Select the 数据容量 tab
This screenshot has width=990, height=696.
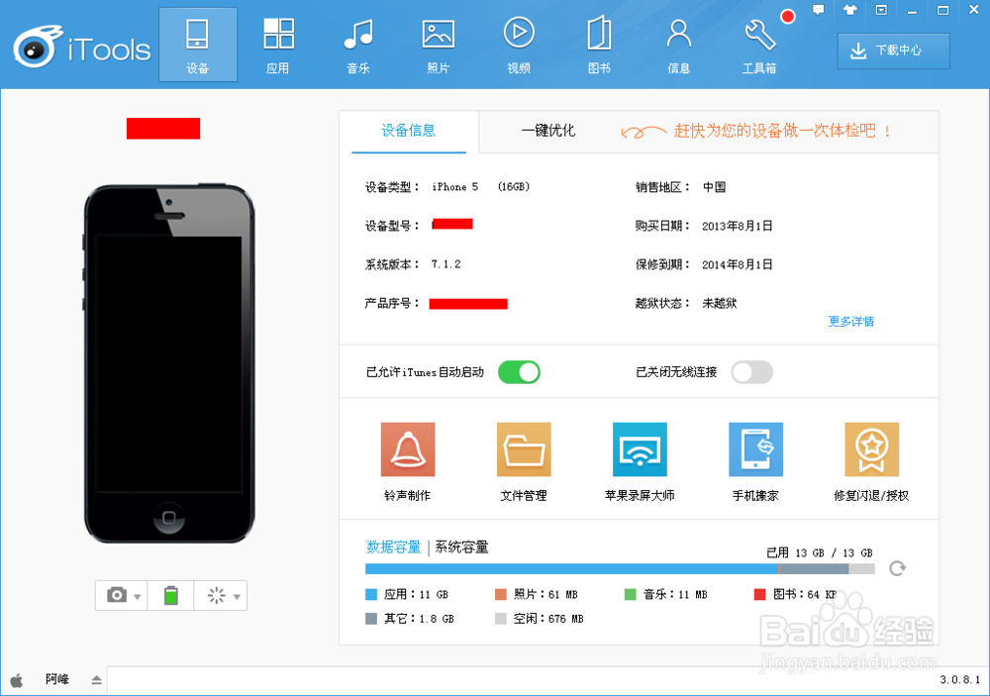coord(394,547)
